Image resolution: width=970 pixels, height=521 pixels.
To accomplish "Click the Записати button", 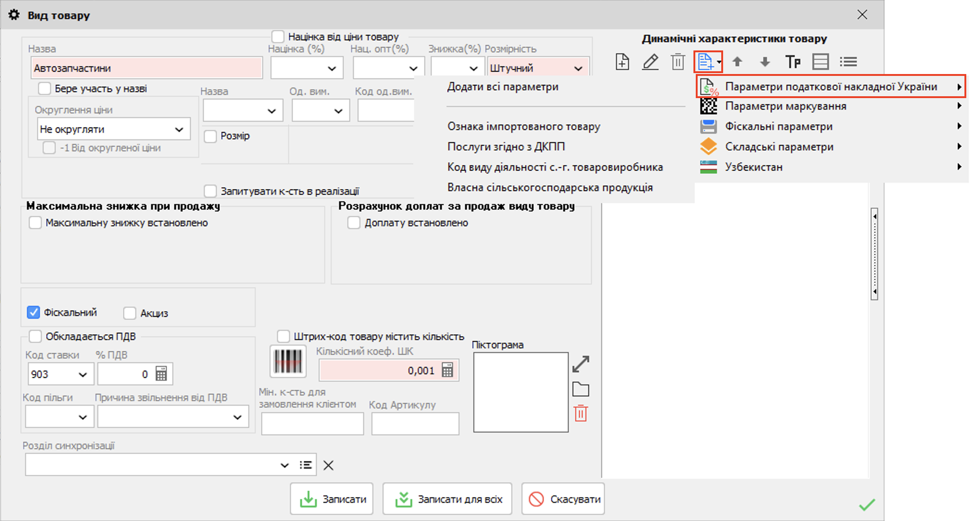I will coord(332,499).
